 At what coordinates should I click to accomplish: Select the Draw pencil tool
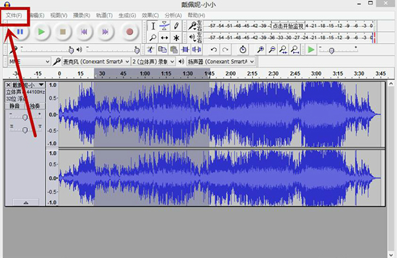[176, 26]
